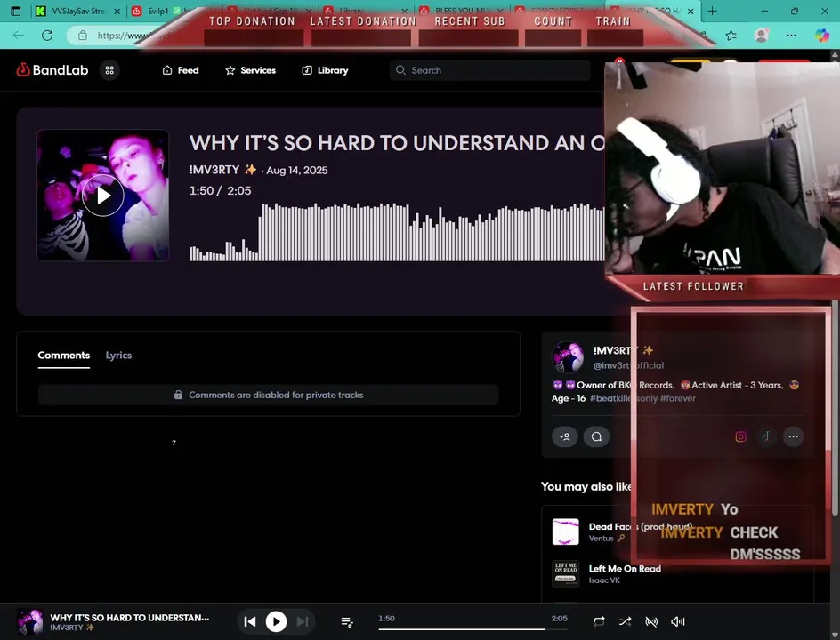Open the !MV3RTY artist link under title
The width and height of the screenshot is (840, 640).
click(x=214, y=170)
